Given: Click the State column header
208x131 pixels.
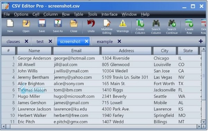Looking at the screenshot, I should pos(188,51).
